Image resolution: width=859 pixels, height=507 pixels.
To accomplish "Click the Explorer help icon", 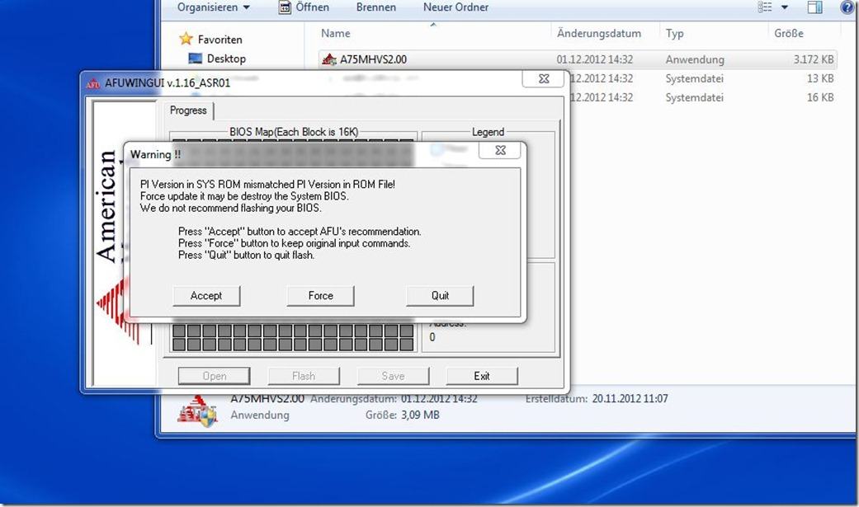I will coord(847,7).
